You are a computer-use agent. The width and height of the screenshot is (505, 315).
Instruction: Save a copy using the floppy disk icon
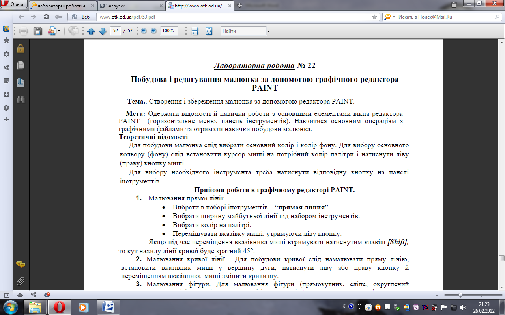(37, 31)
